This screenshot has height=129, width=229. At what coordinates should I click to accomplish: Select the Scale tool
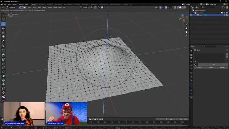tap(3, 33)
